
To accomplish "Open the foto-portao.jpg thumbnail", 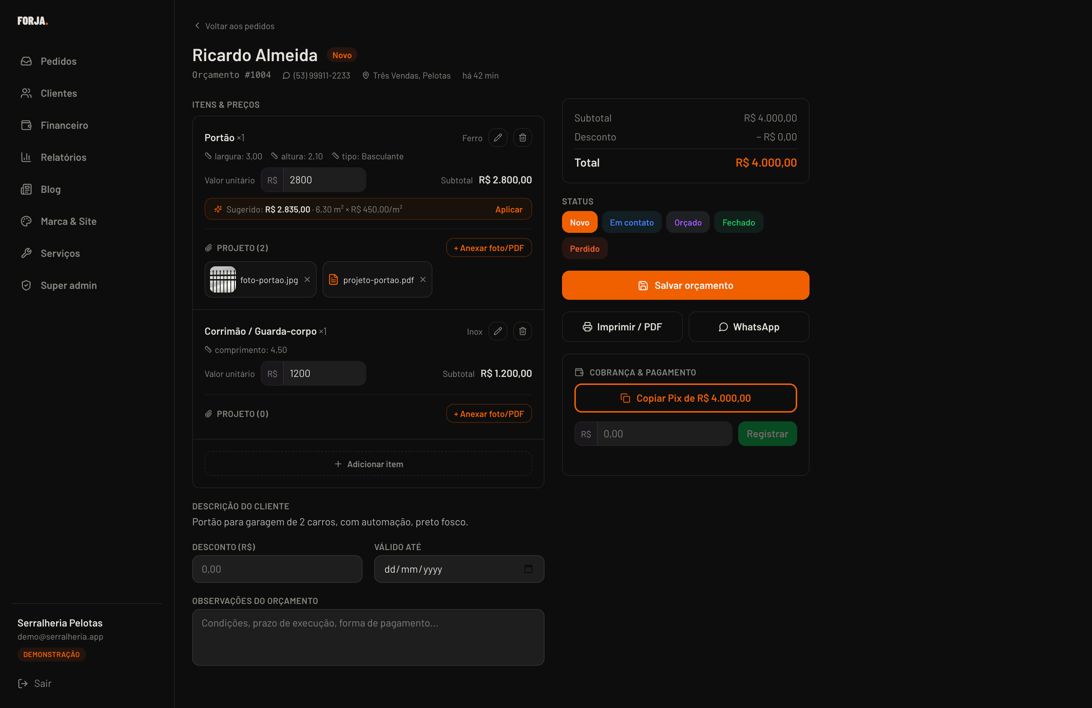I will tap(222, 279).
